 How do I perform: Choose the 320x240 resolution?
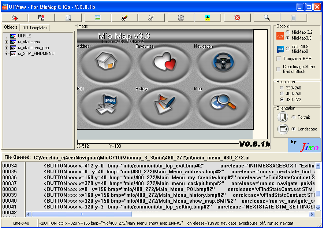[x=282, y=88]
